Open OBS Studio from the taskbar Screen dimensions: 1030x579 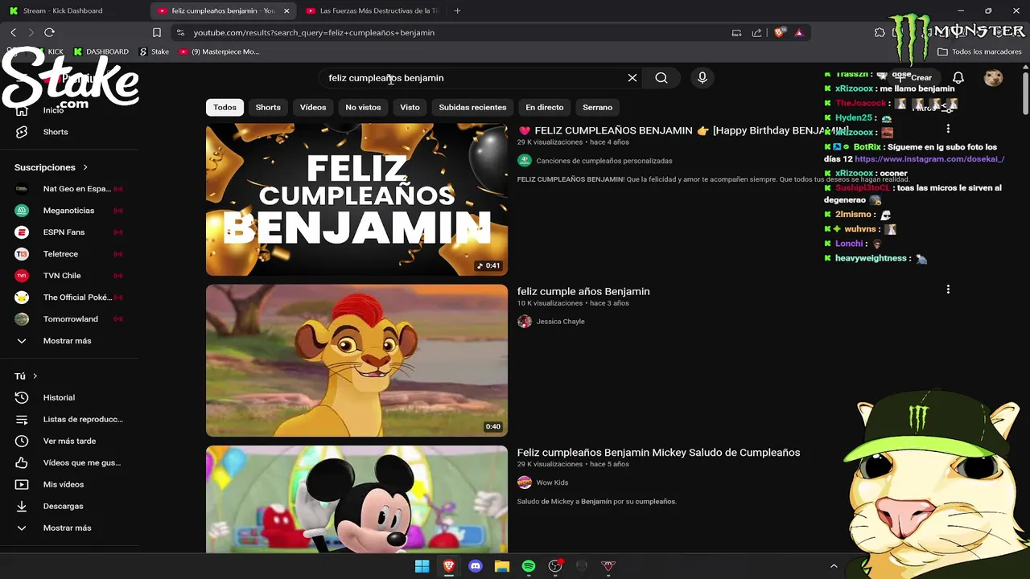pos(555,566)
